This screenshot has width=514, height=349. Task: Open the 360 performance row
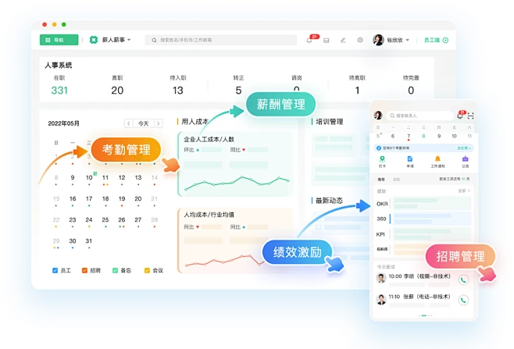(x=423, y=219)
